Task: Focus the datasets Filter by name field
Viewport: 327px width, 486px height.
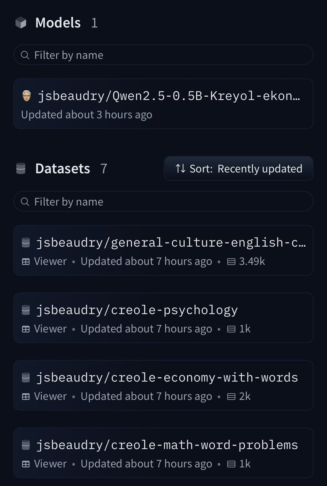Action: click(163, 201)
